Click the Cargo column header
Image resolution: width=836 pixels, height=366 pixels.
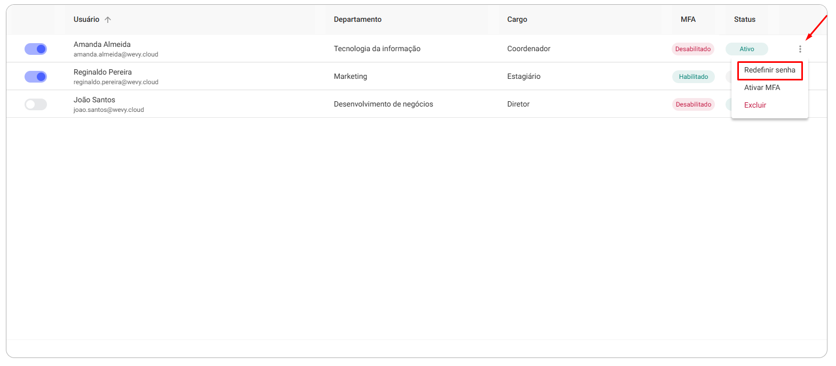tap(517, 20)
